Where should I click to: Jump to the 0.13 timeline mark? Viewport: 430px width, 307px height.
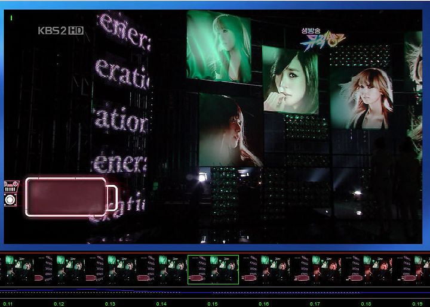click(x=110, y=303)
